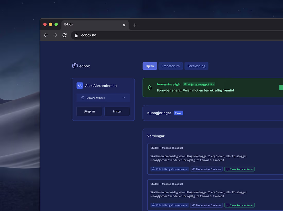The image size is (283, 211).
Task: Click the browser back arrow
Action: tap(46, 35)
